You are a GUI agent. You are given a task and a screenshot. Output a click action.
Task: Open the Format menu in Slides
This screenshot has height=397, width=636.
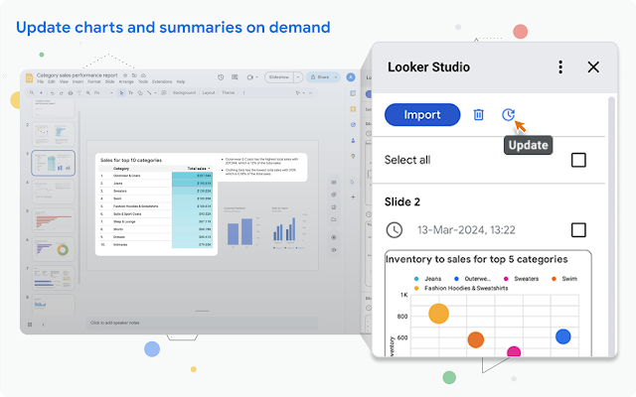click(94, 81)
